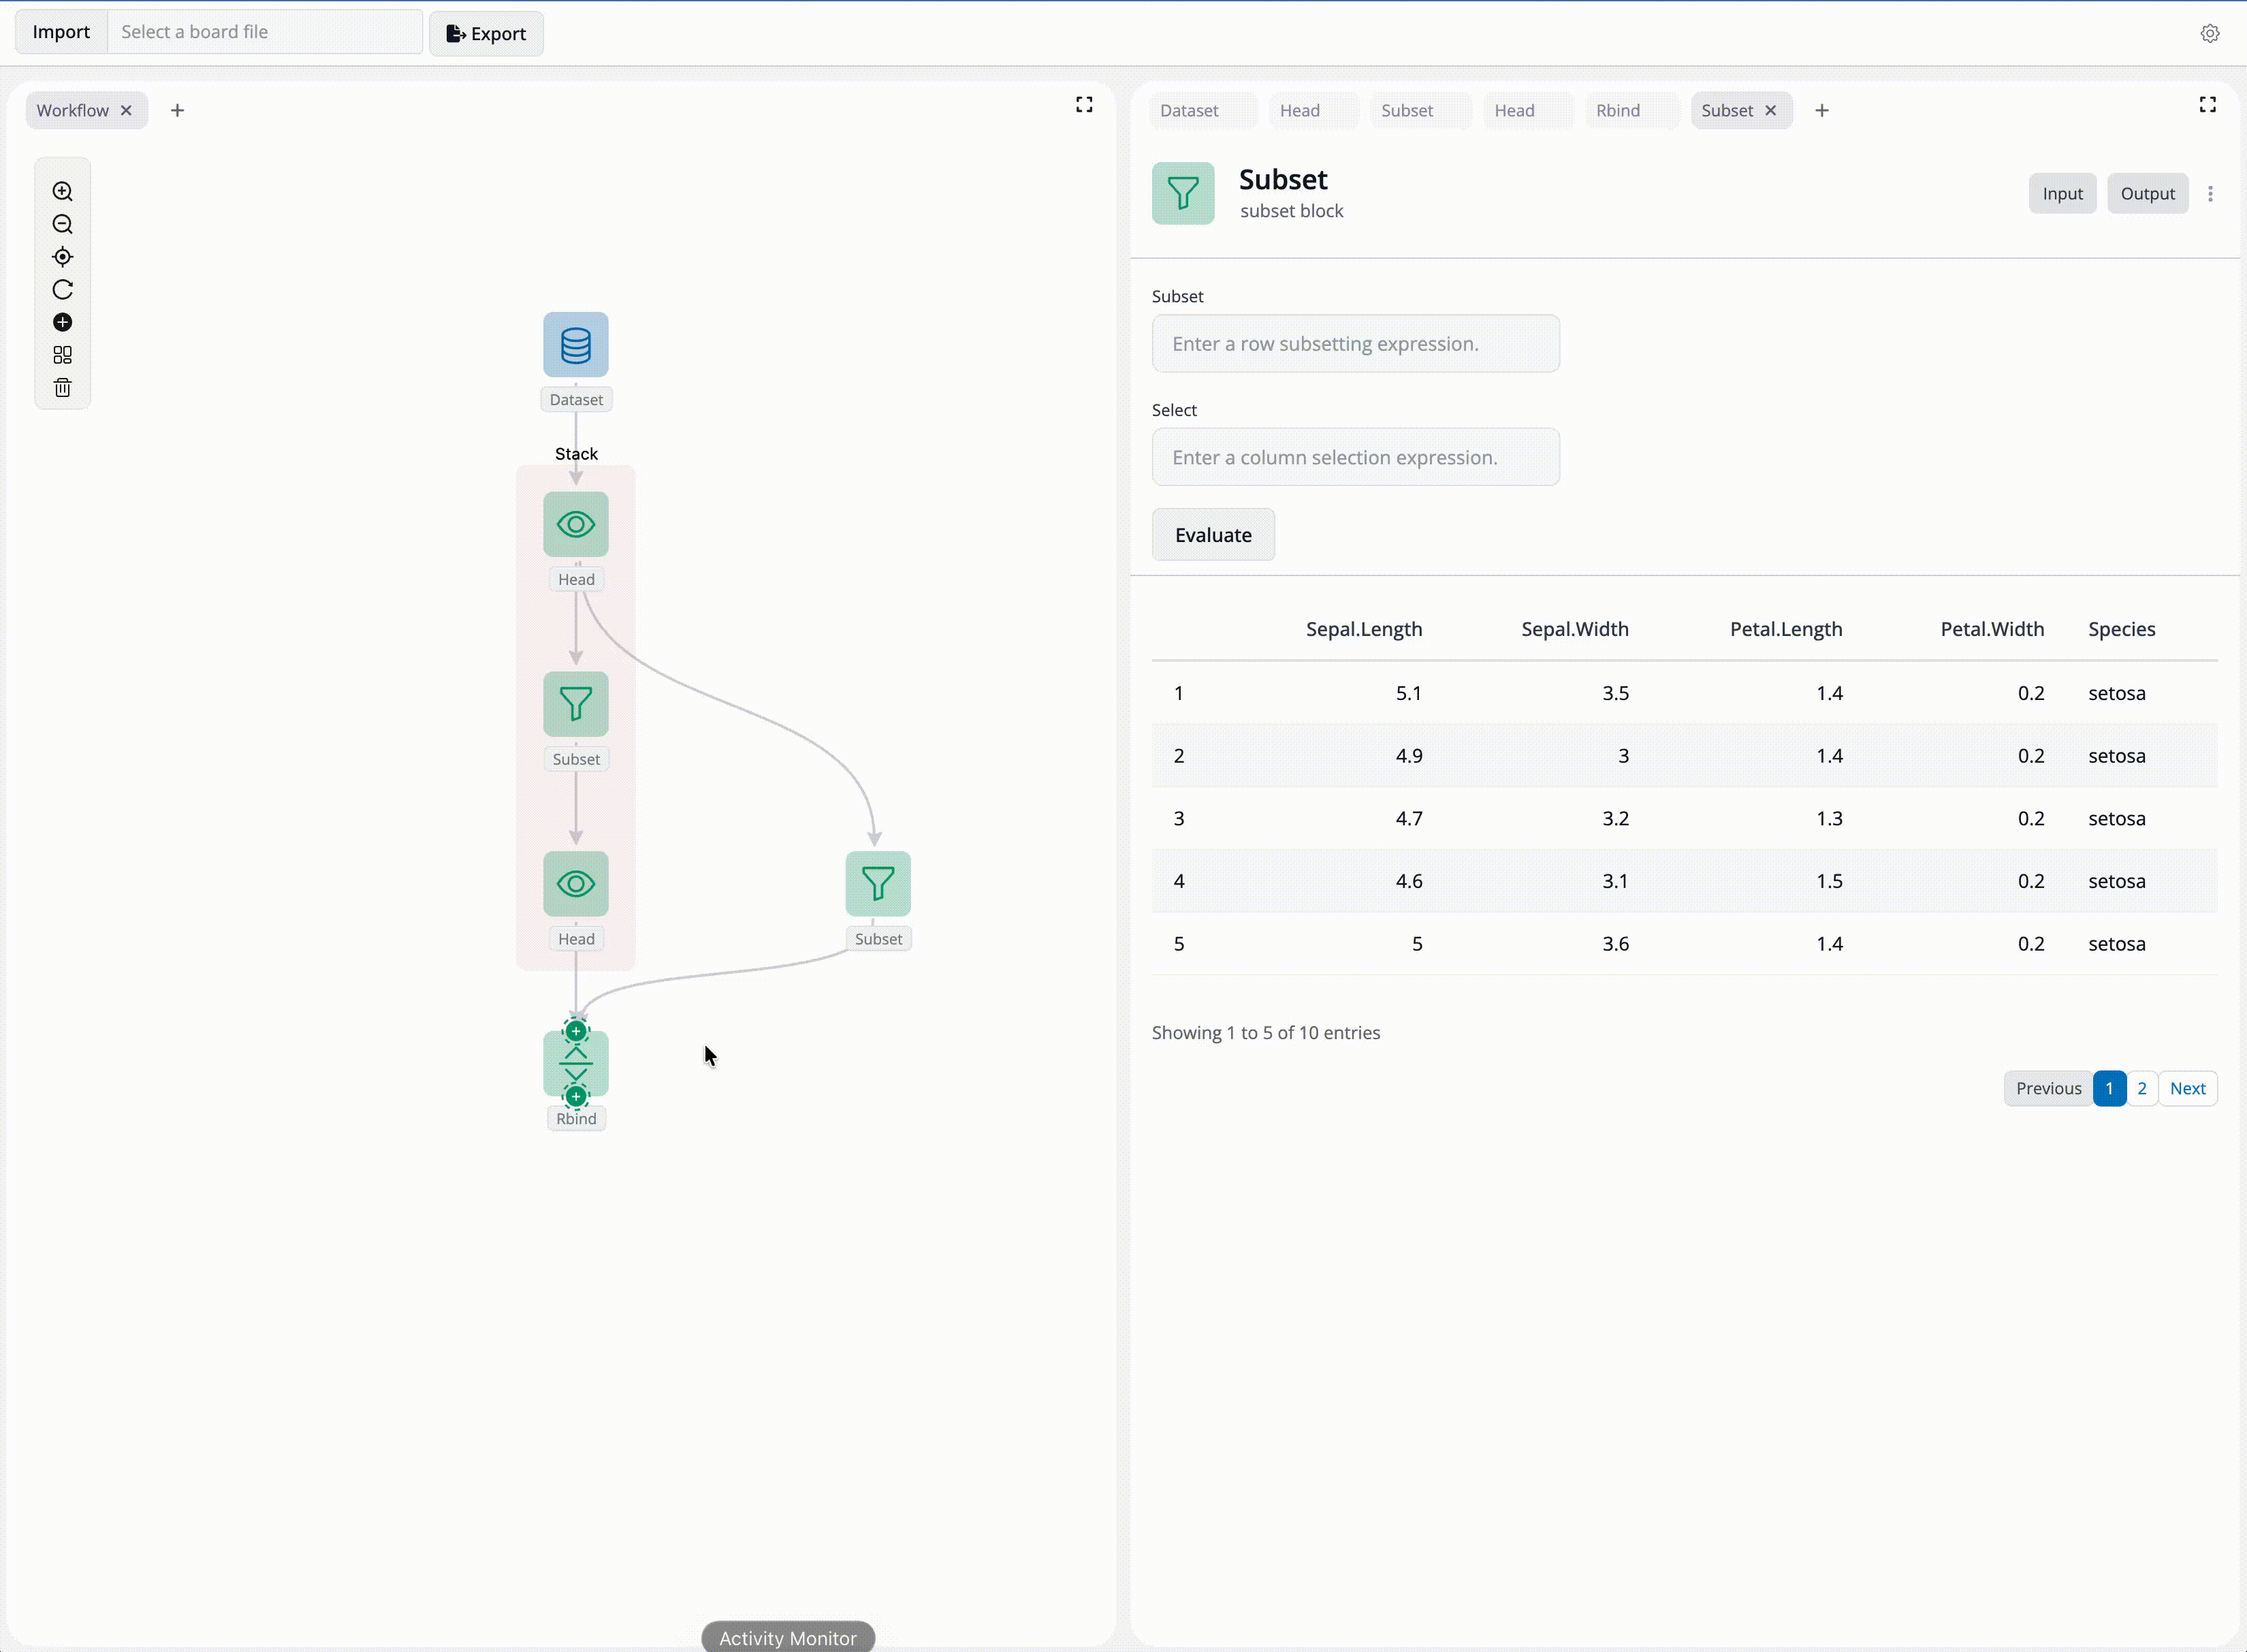Click the Evaluate button

click(x=1213, y=534)
